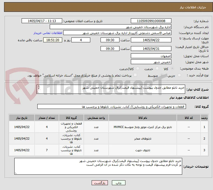Click the quantity cell of تابلوهای معابر row
The image size is (213, 190).
click(x=47, y=139)
